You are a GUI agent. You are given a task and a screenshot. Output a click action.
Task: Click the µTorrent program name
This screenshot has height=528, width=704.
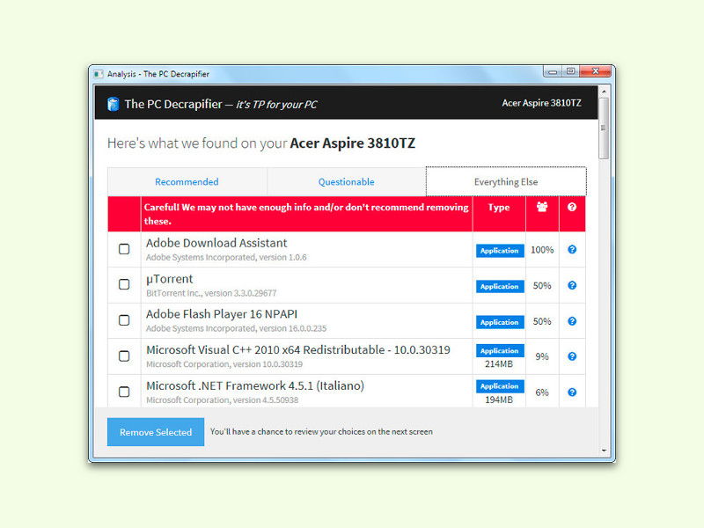[169, 279]
